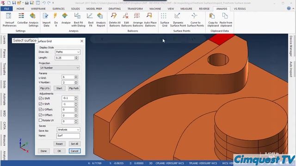
Task: Run the Analyze tool
Action: click(66, 18)
